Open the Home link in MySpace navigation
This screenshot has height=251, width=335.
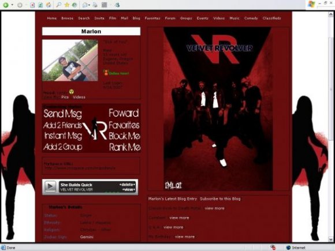(x=52, y=18)
